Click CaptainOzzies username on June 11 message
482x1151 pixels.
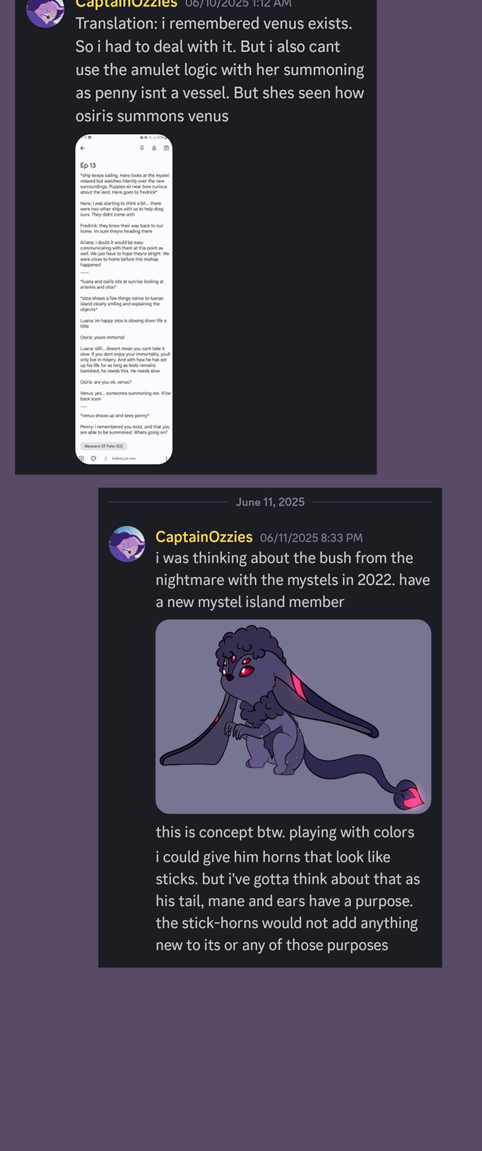(204, 537)
